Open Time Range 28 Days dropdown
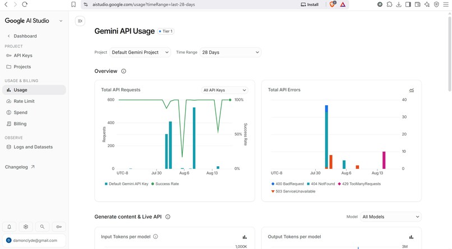452x249 pixels. (x=230, y=53)
